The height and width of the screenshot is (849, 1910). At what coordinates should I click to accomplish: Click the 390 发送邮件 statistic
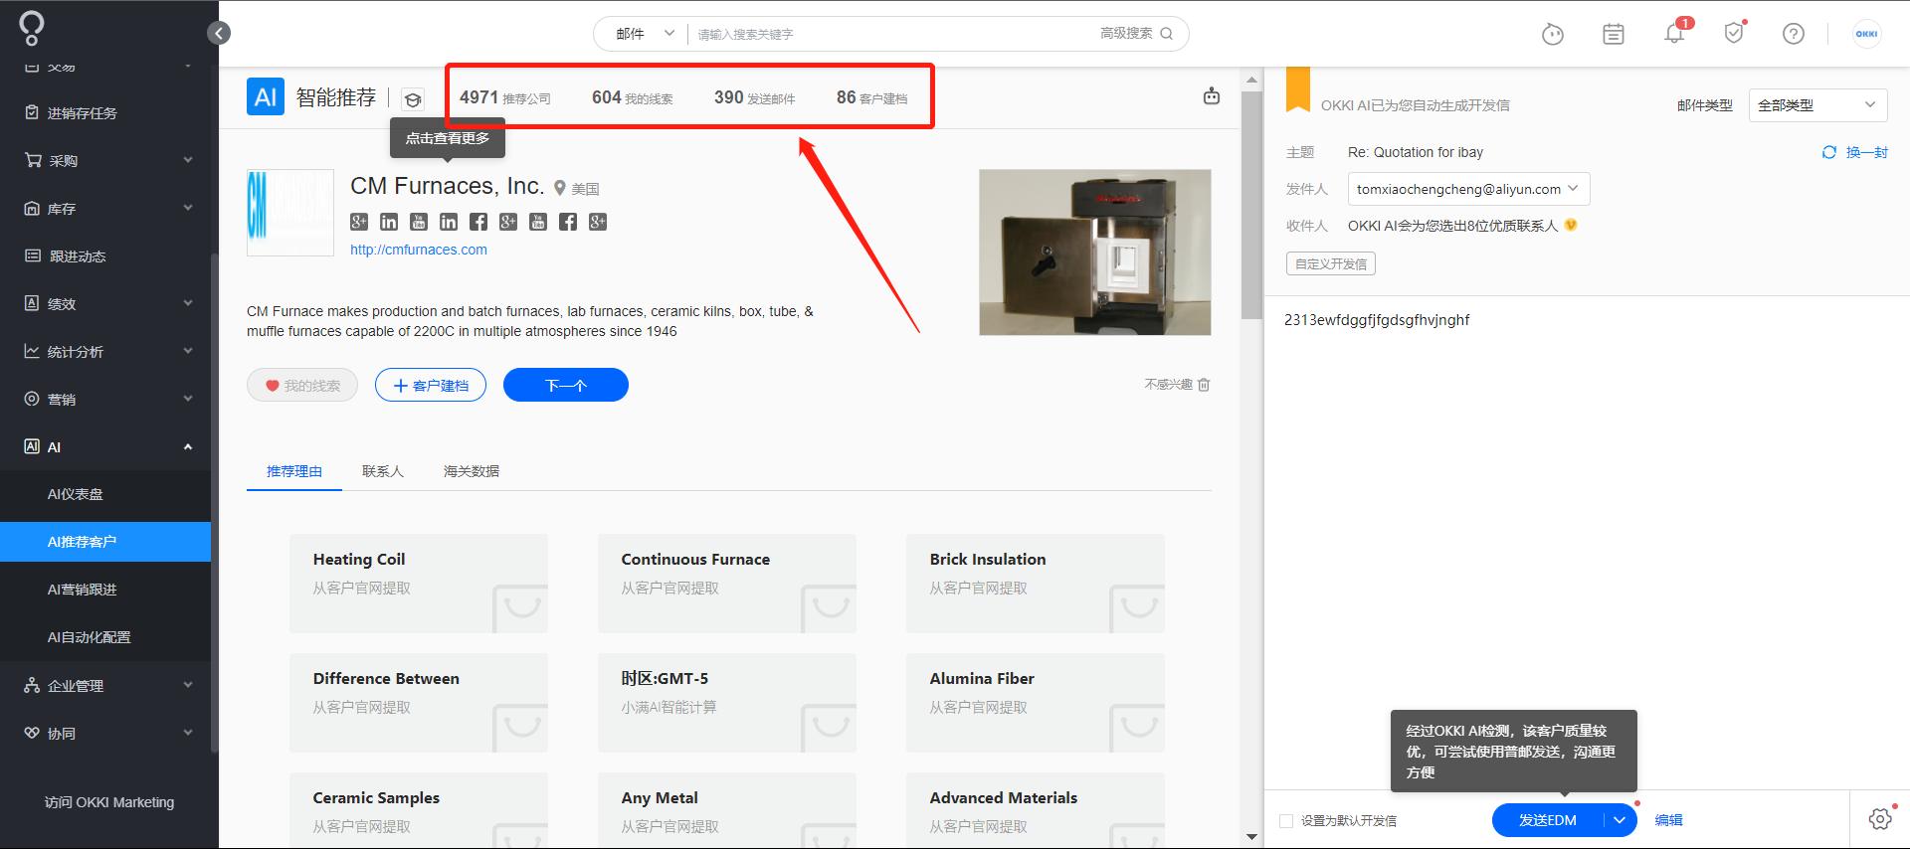coord(755,97)
